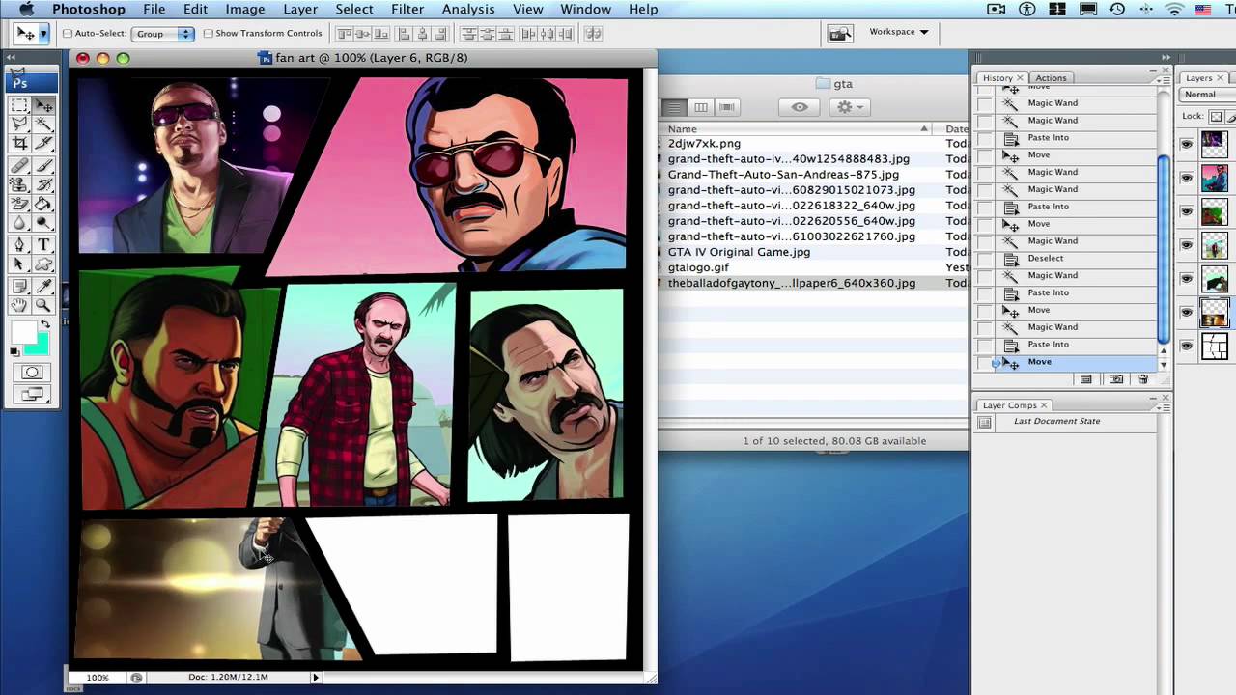Enable Show Transform Controls checkbox
The image size is (1236, 695).
pos(208,33)
